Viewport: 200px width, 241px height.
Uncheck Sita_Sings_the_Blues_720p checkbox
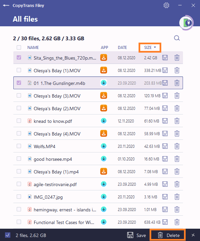[x=19, y=58]
